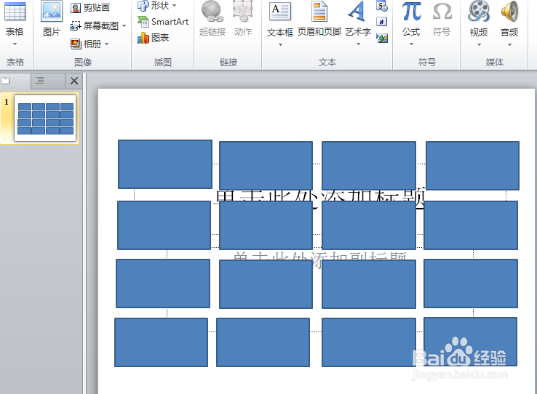537x394 pixels.
Task: Click the Shapes (形状) icon
Action: [x=143, y=5]
